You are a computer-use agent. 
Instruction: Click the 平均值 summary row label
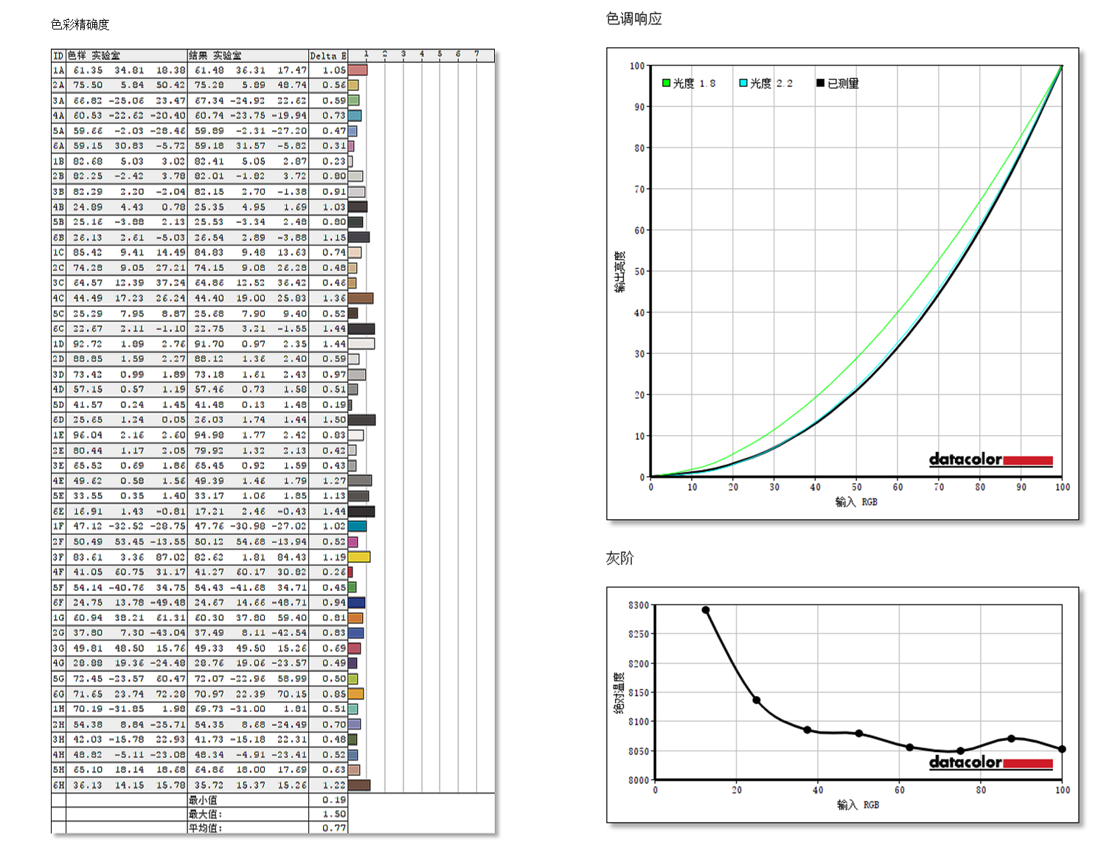205,828
